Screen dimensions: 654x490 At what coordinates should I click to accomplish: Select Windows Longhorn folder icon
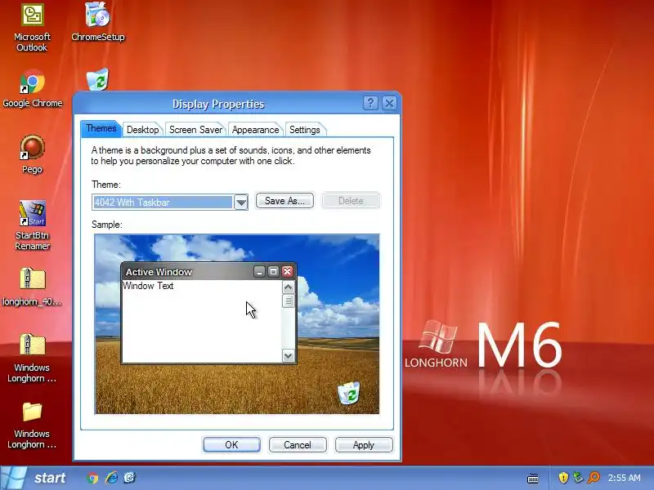pyautogui.click(x=32, y=425)
